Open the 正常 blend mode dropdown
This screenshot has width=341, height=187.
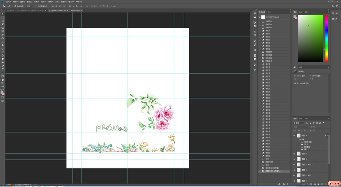click(x=300, y=127)
